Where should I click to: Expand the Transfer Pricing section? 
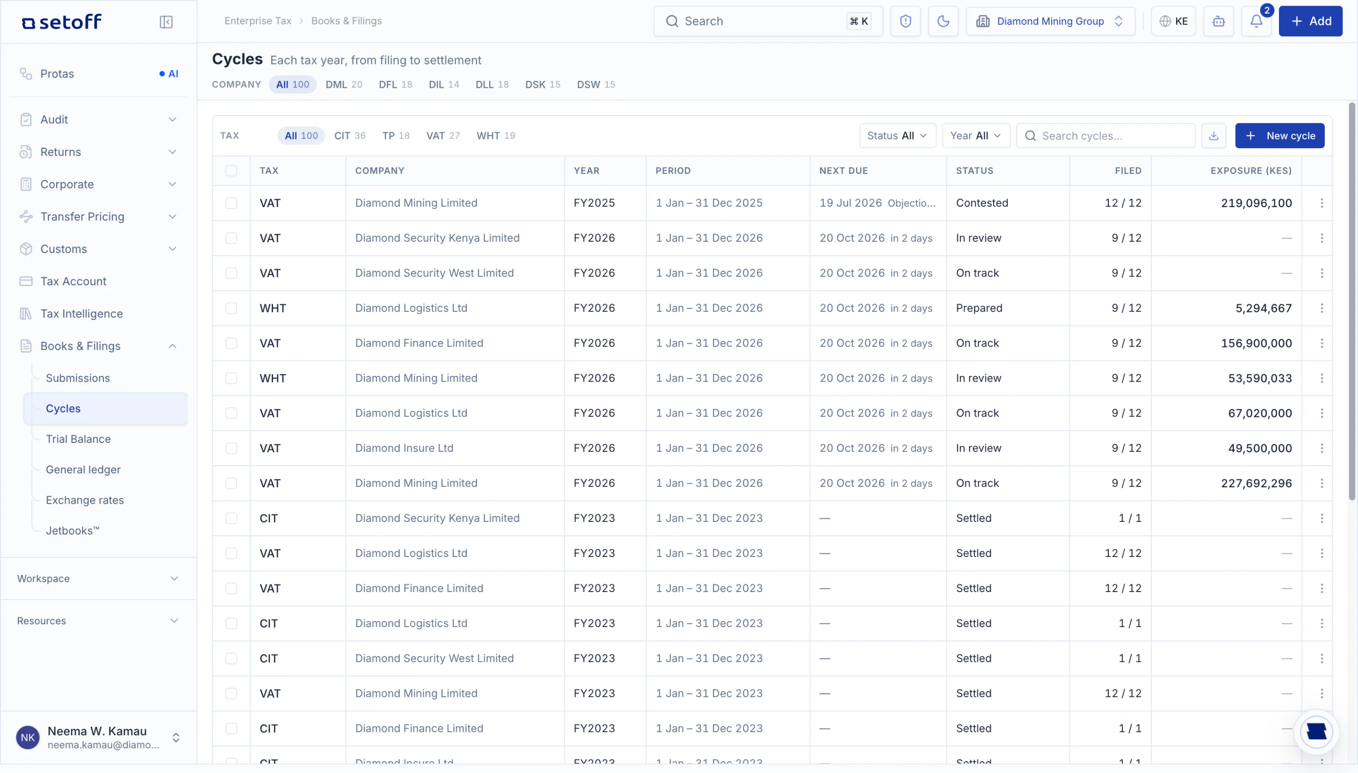(x=99, y=217)
